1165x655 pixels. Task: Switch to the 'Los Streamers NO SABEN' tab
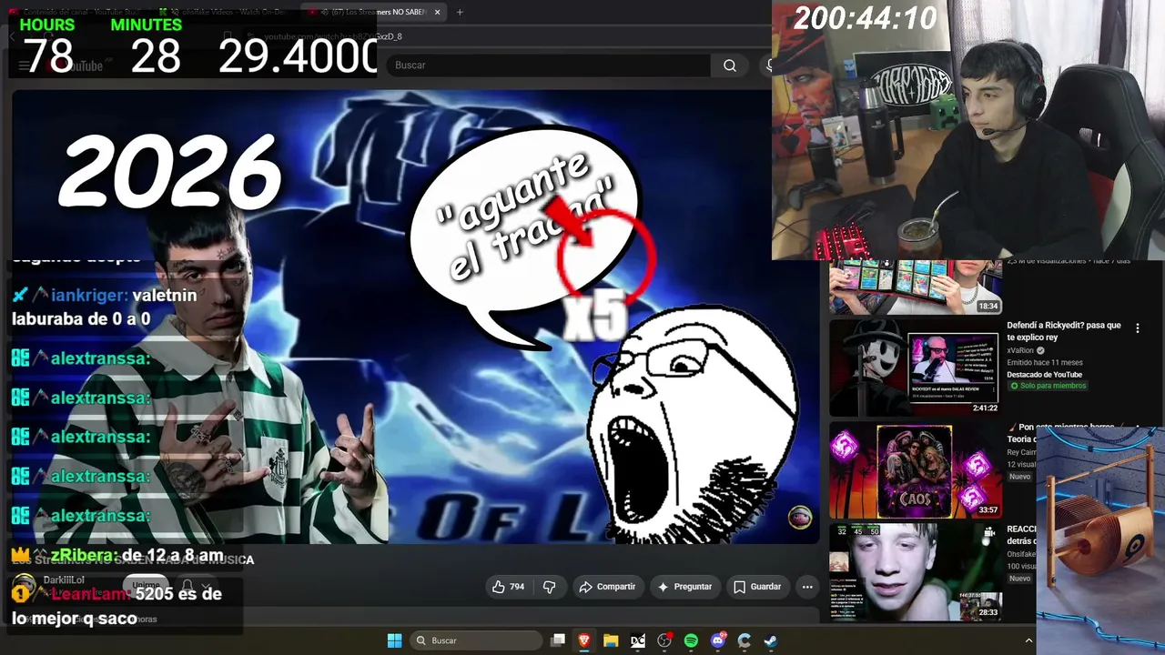point(375,12)
